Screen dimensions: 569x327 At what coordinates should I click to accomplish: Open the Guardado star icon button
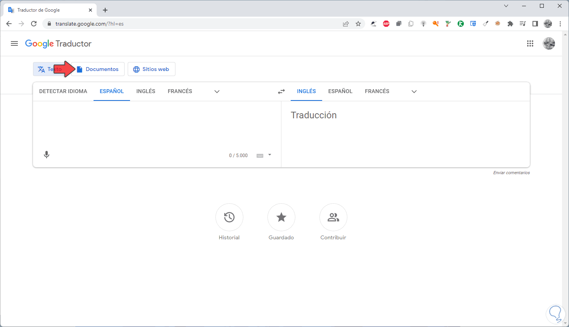click(x=281, y=217)
